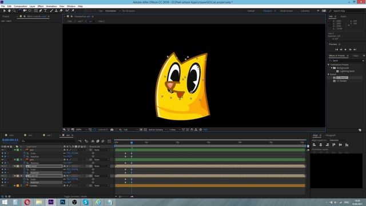The width and height of the screenshot is (366, 206).
Task: Select the Roto Brush tool
Action: coord(67,11)
